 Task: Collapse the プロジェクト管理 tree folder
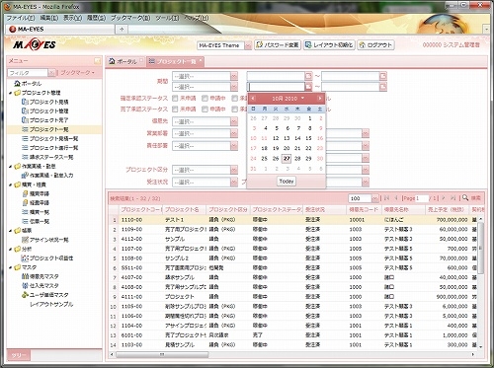point(11,93)
